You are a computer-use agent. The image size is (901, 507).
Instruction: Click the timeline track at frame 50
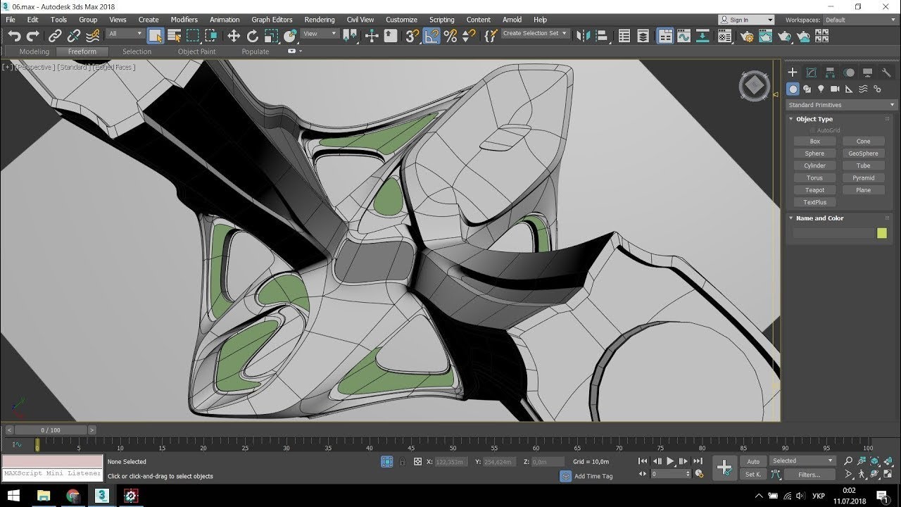point(453,445)
